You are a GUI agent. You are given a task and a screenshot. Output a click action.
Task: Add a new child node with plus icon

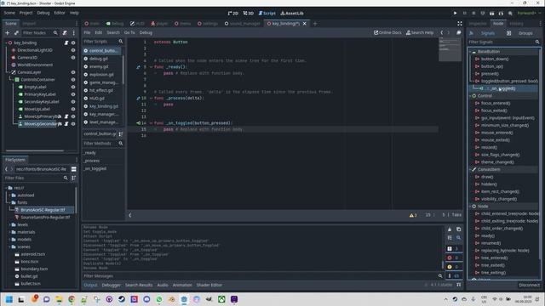click(8, 32)
